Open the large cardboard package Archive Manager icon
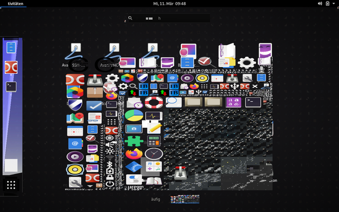The height and width of the screenshot is (212, 339). coord(95,93)
